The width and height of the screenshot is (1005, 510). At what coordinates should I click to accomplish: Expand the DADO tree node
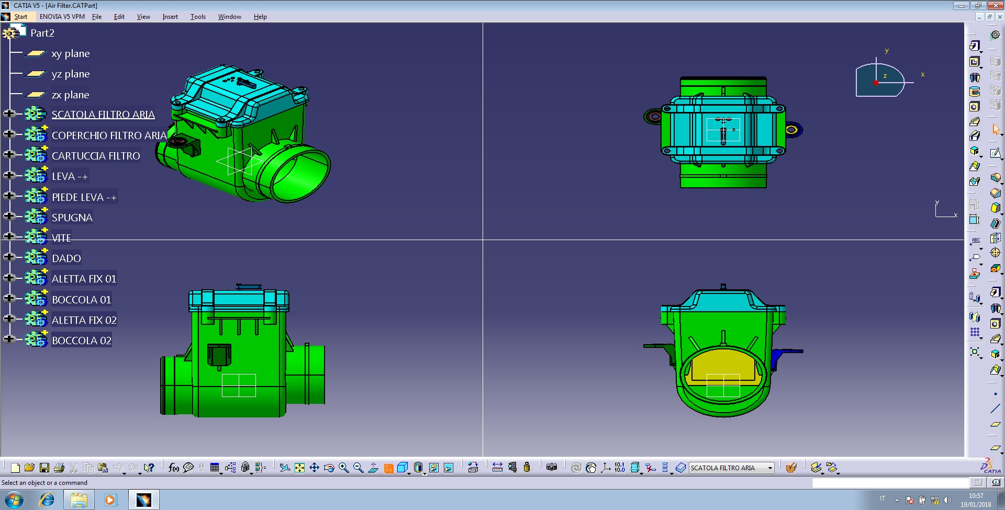[x=9, y=256]
